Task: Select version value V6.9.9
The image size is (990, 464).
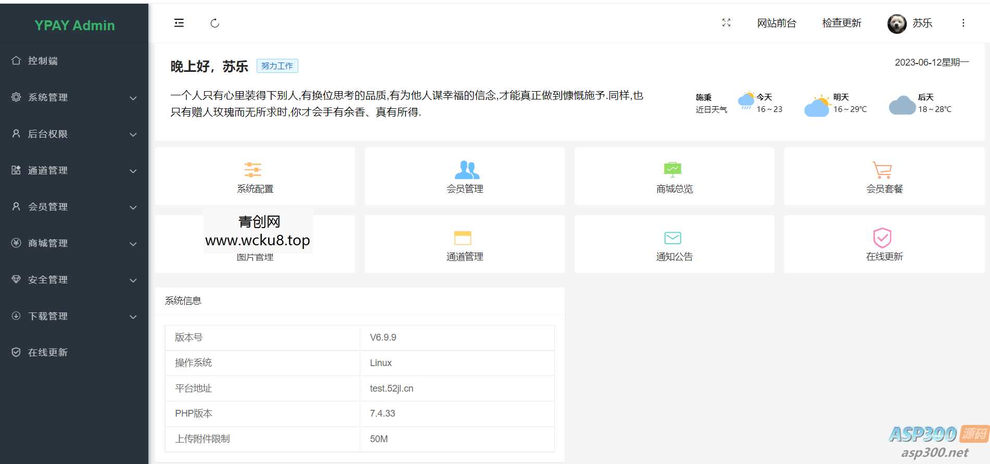Action: [383, 337]
